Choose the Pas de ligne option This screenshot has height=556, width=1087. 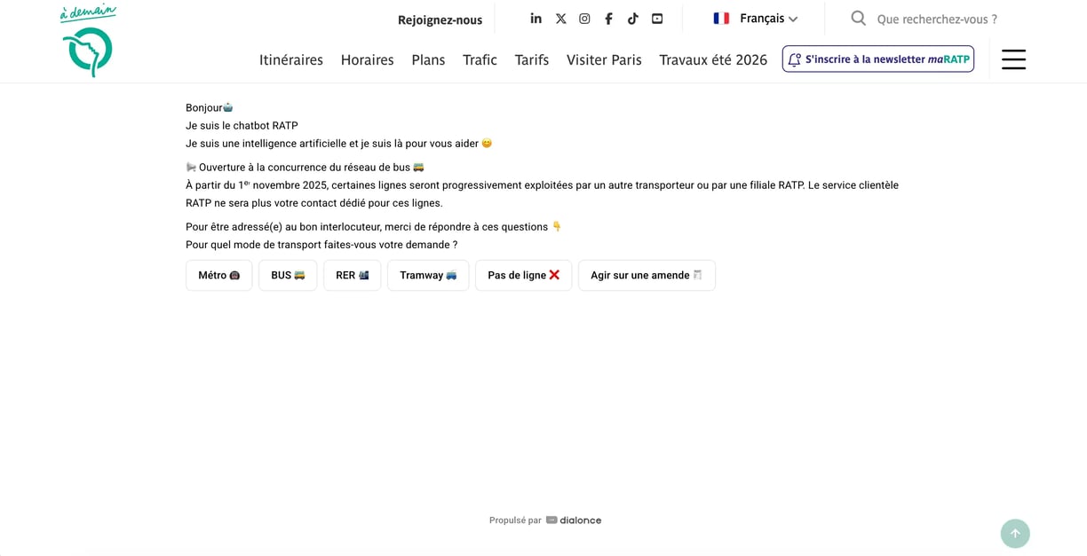524,275
